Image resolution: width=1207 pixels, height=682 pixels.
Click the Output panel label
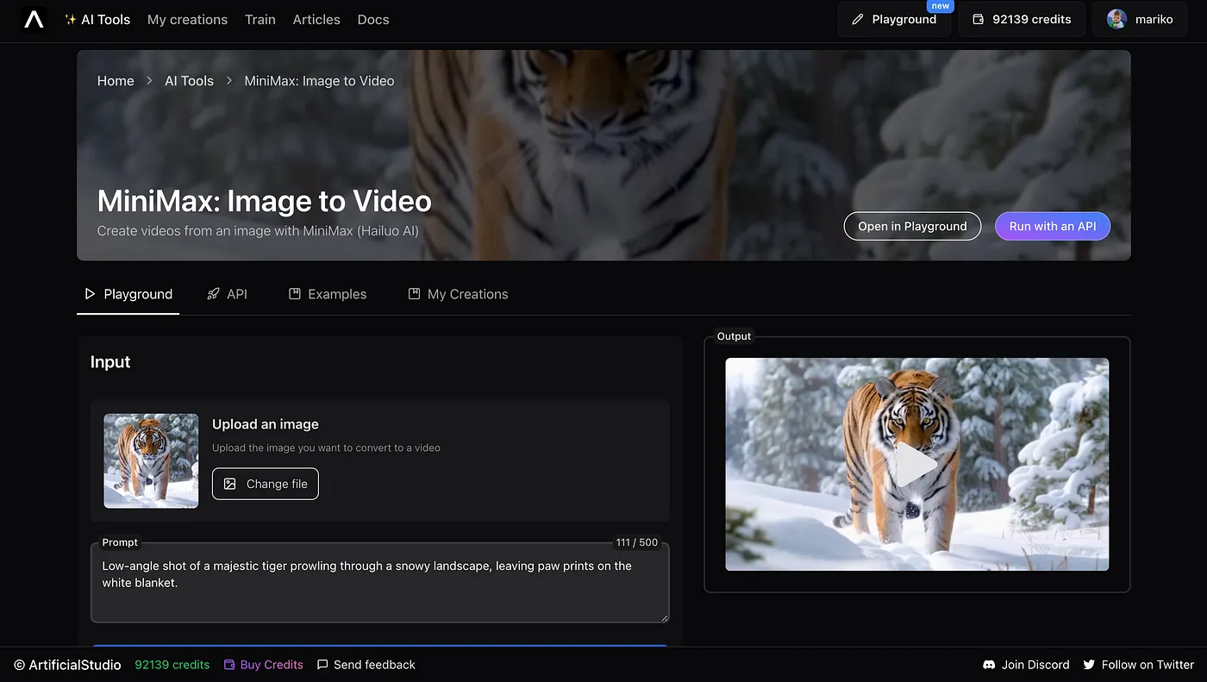(x=734, y=336)
